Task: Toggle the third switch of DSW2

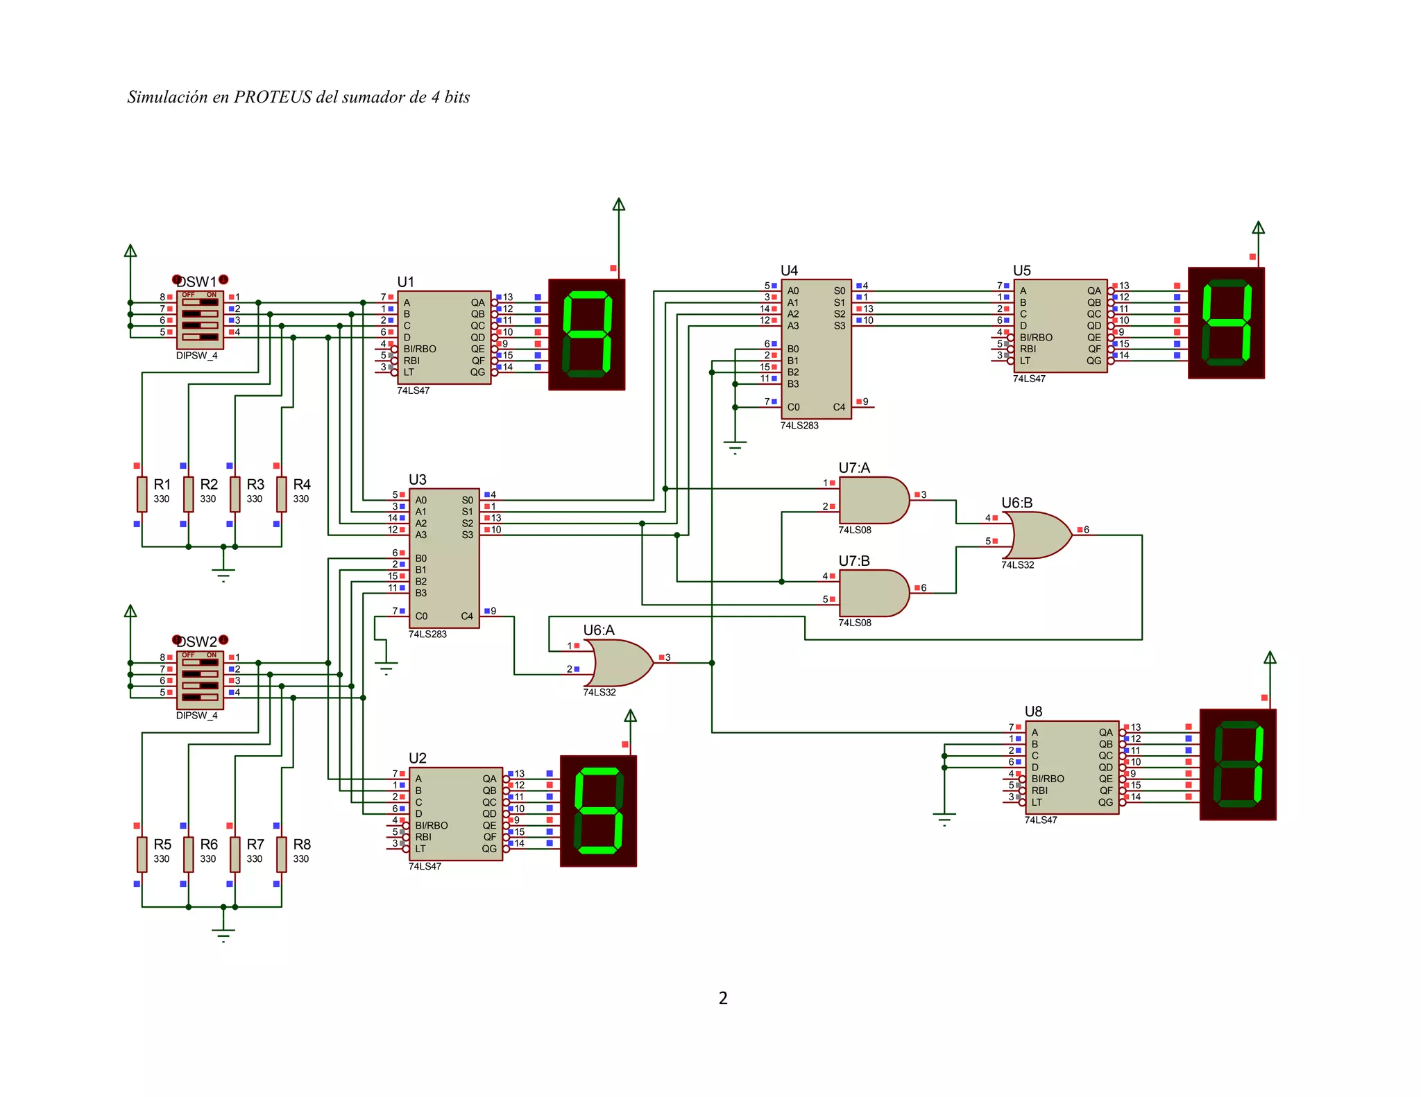Action: 200,686
